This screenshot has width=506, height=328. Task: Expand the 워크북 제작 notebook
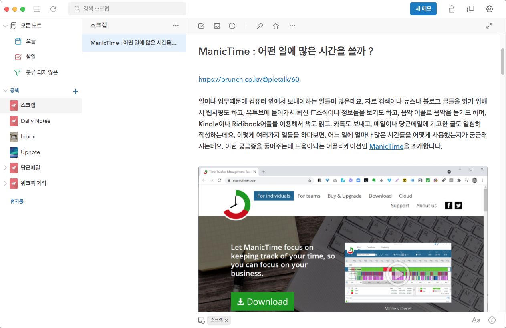coord(5,183)
